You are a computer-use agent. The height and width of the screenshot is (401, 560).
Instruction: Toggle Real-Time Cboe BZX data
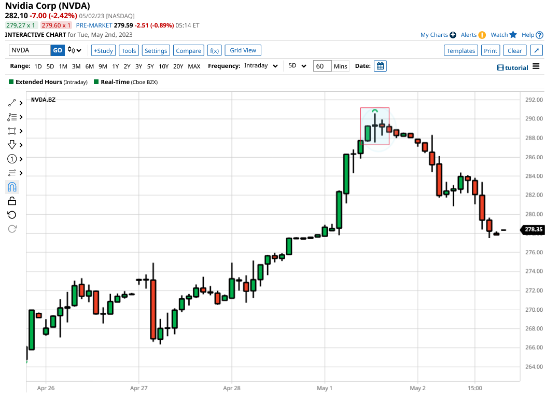96,82
